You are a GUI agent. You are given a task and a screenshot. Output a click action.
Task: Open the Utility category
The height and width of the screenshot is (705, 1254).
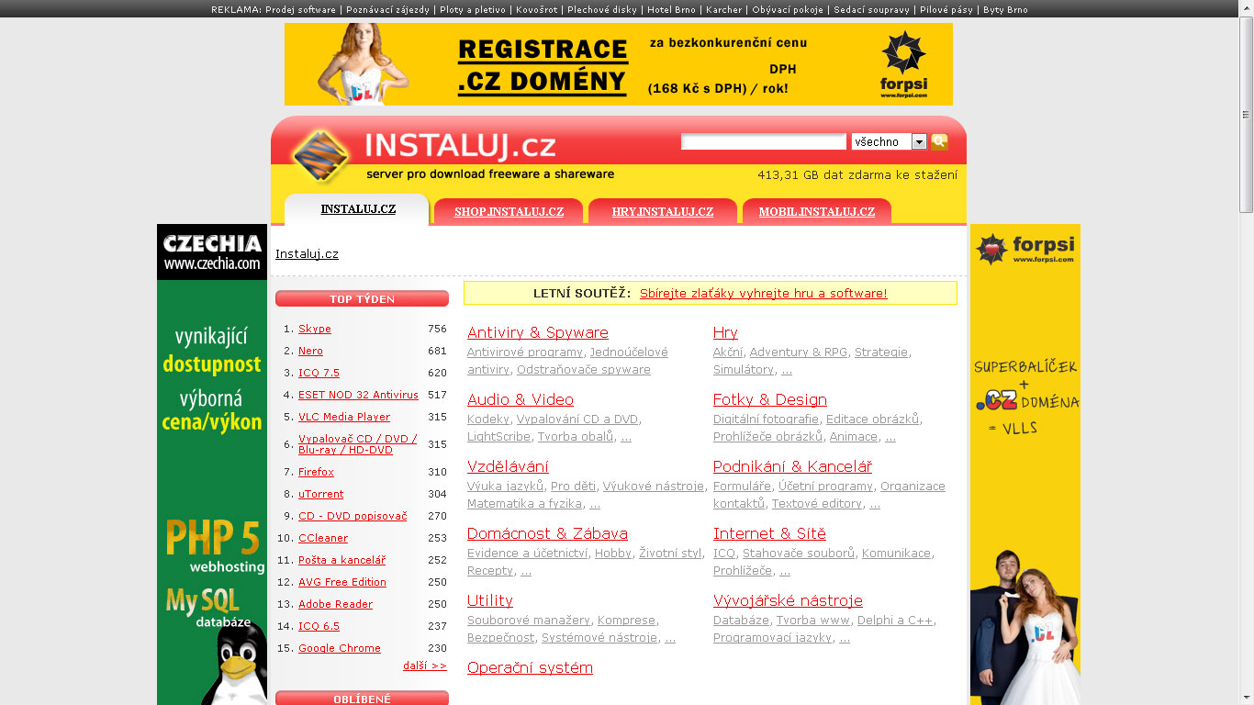coord(490,600)
